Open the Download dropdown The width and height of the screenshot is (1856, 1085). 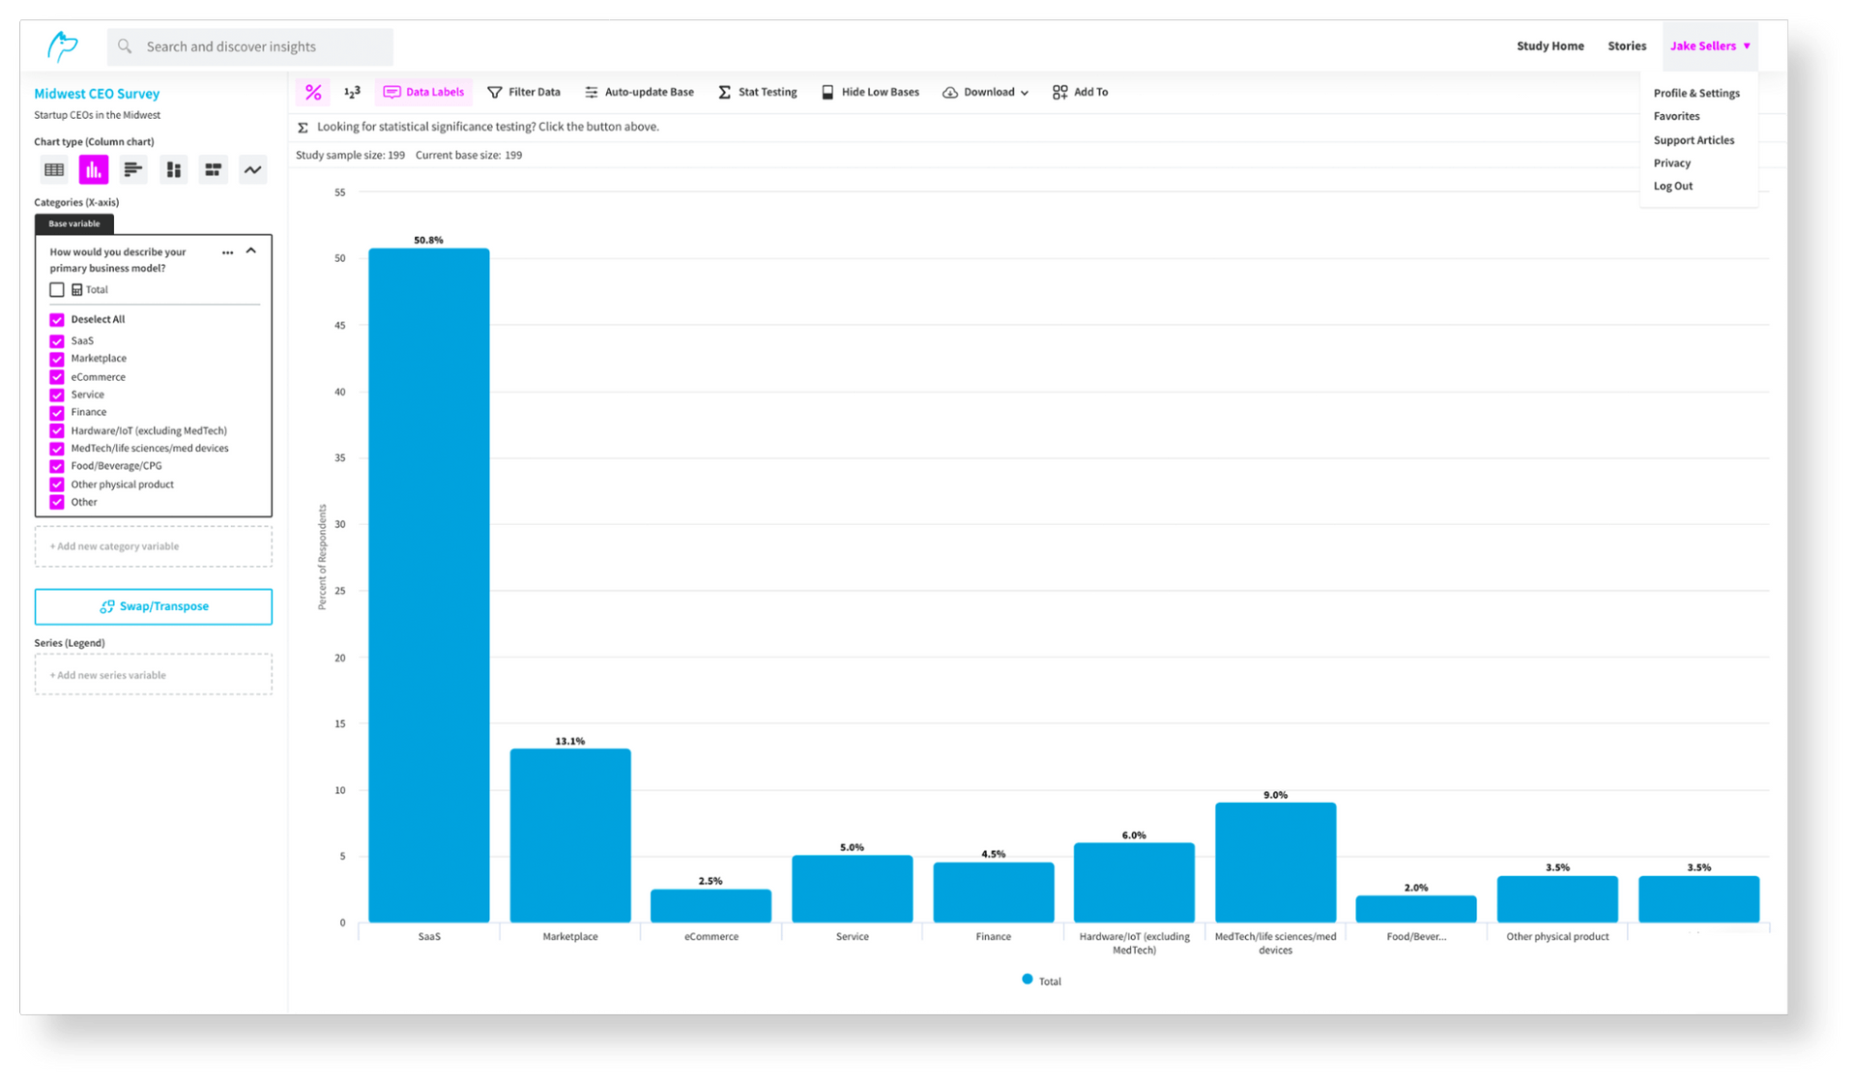[986, 92]
